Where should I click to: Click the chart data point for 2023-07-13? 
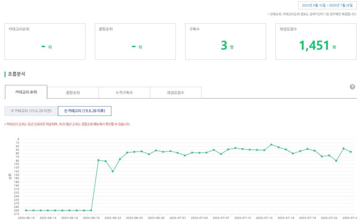tap(264, 150)
